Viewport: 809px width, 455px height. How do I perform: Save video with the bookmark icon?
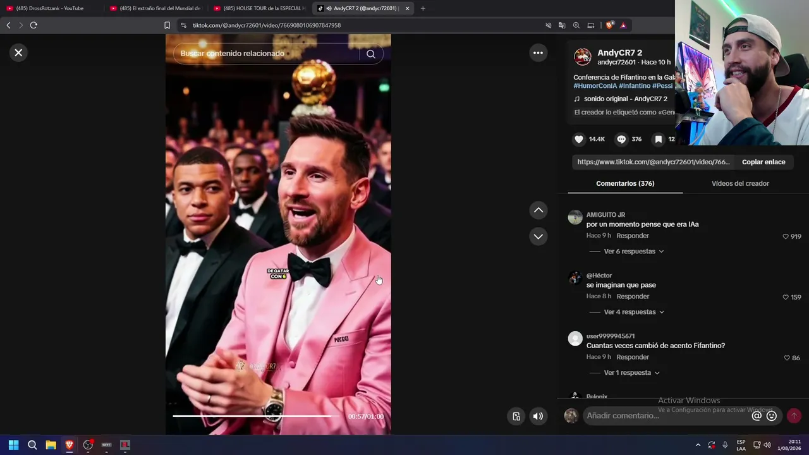[x=659, y=139]
